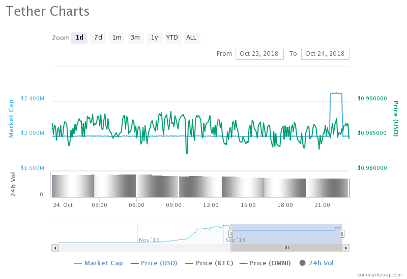Click the $0.985000 price axis label
Image resolution: width=407 pixels, height=279 pixels.
click(372, 133)
